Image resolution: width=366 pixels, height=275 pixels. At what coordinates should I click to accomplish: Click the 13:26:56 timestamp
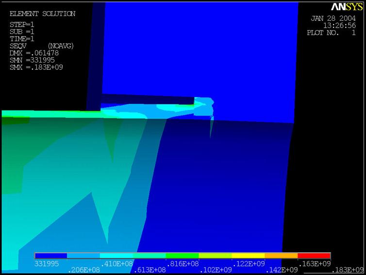(x=340, y=25)
